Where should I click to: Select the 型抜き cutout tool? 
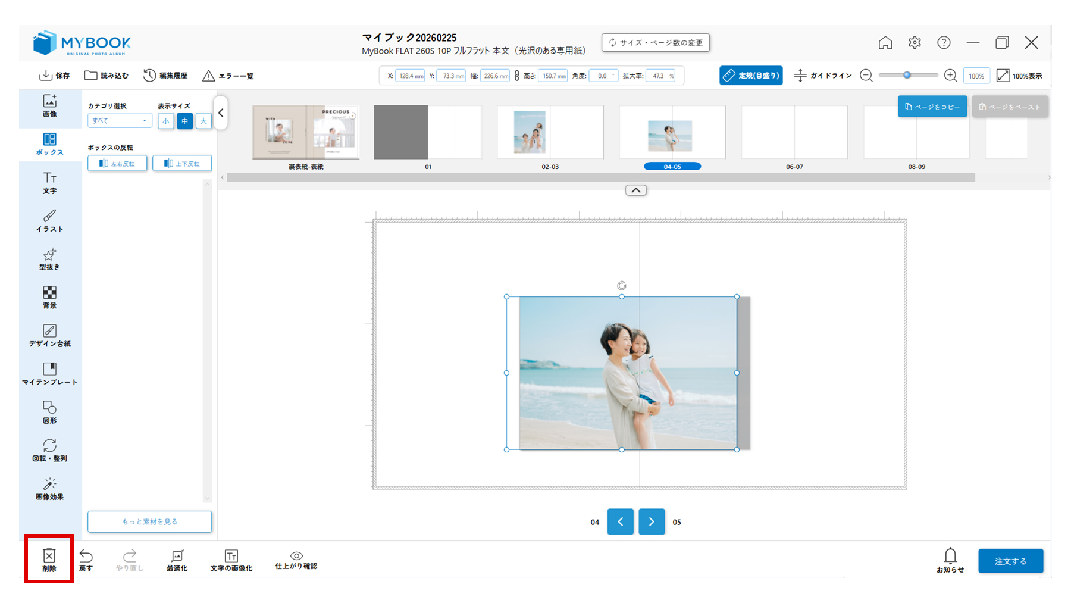pyautogui.click(x=50, y=260)
